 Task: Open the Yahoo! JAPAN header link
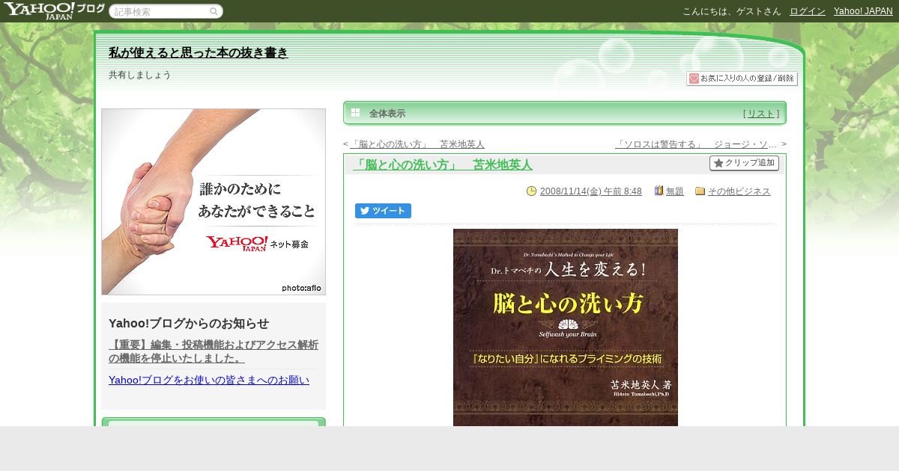(863, 11)
